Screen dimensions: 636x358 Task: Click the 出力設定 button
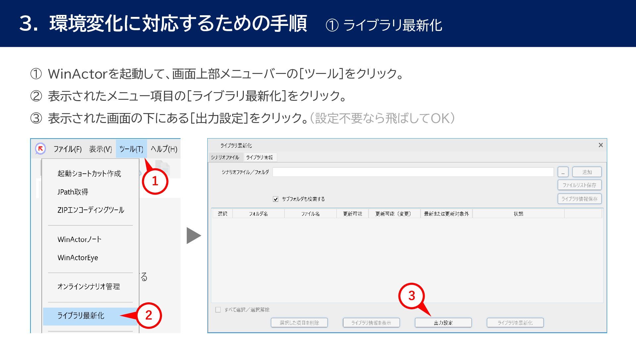point(443,323)
